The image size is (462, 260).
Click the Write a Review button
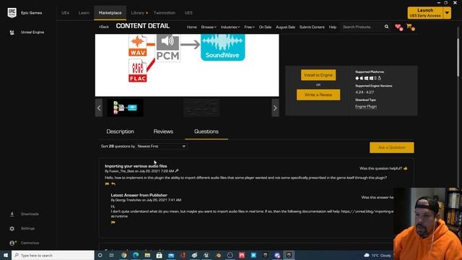(x=318, y=95)
